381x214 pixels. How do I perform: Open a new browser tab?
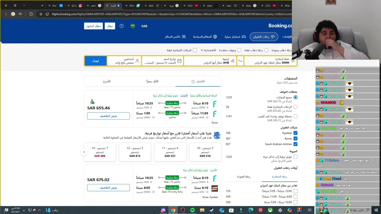(x=42, y=6)
